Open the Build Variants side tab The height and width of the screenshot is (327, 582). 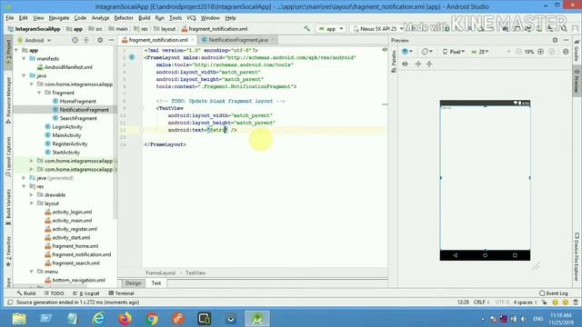click(x=8, y=207)
